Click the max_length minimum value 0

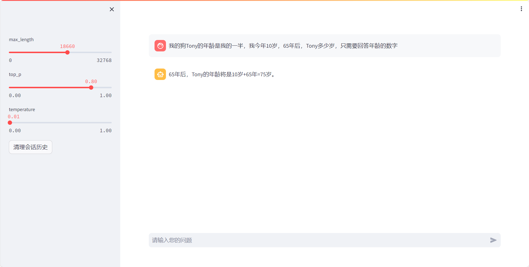coord(10,60)
